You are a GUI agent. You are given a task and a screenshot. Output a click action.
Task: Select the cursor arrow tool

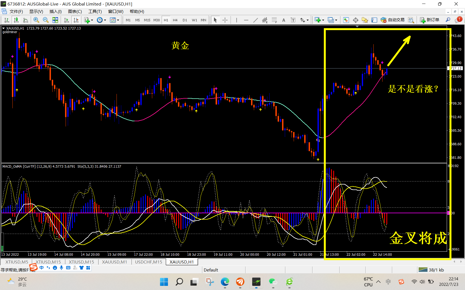pyautogui.click(x=215, y=20)
